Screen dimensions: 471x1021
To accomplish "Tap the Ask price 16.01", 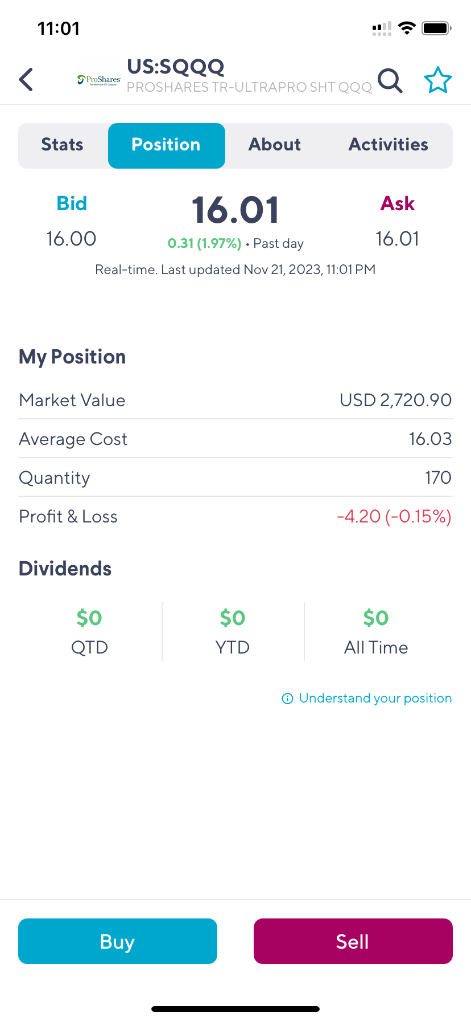I will tap(398, 239).
